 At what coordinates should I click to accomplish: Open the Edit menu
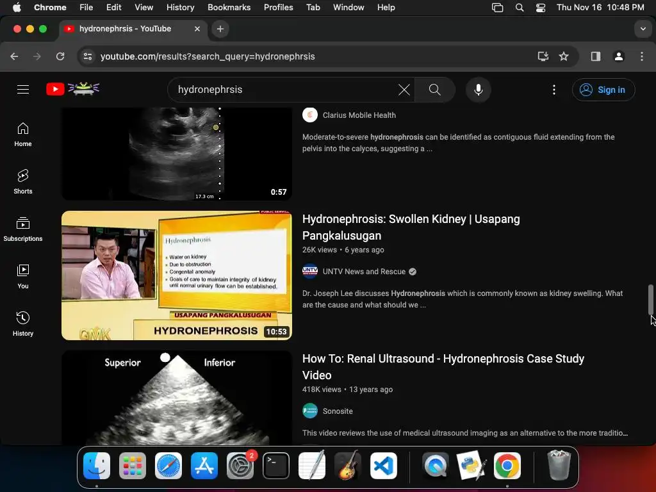[x=113, y=8]
